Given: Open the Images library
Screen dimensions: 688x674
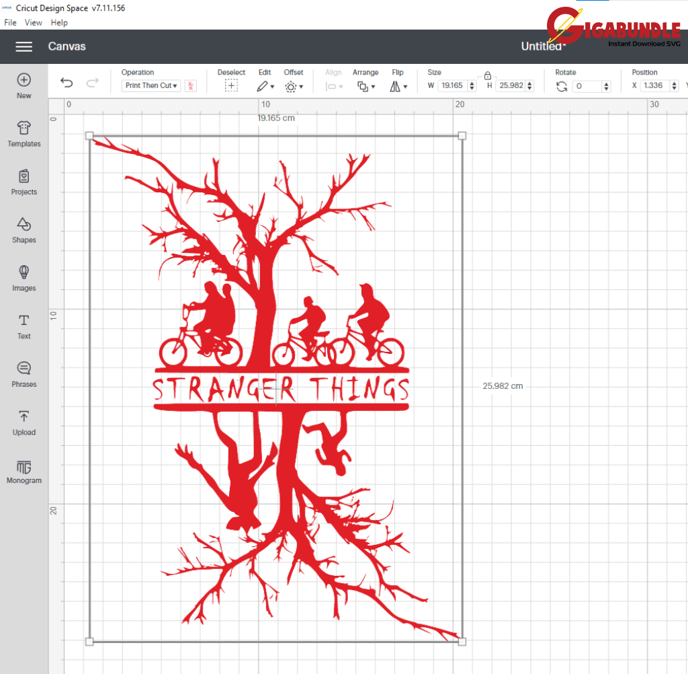Looking at the screenshot, I should point(24,278).
